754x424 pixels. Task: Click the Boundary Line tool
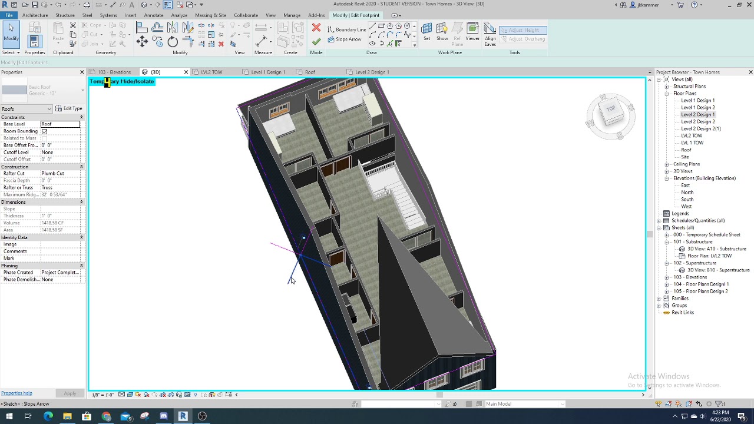(x=347, y=29)
